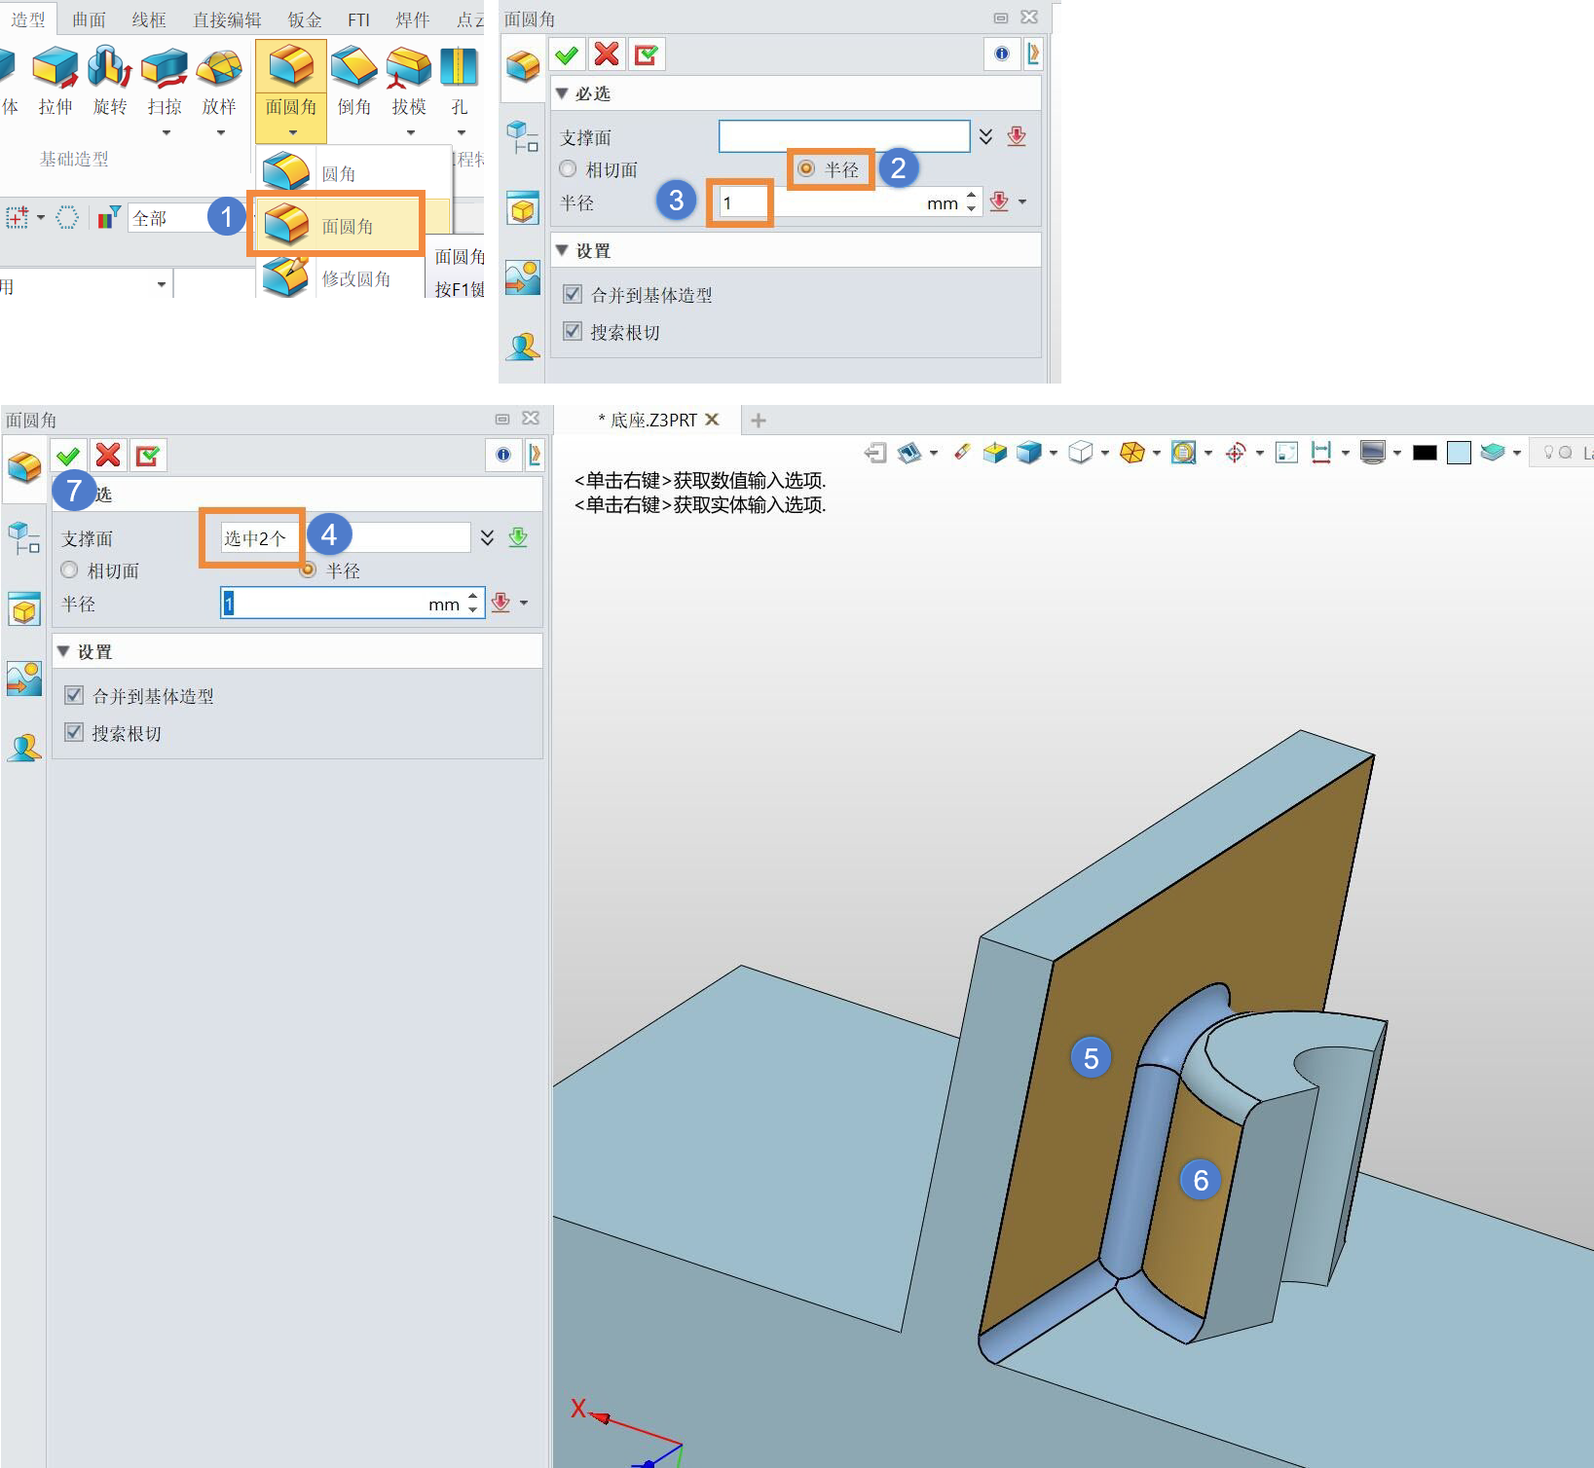Select white wireframe cube display mode
Screen dimensions: 1594x1468
1080,453
